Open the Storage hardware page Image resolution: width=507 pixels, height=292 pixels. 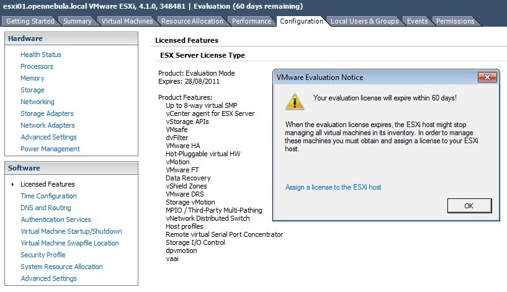[x=32, y=90]
